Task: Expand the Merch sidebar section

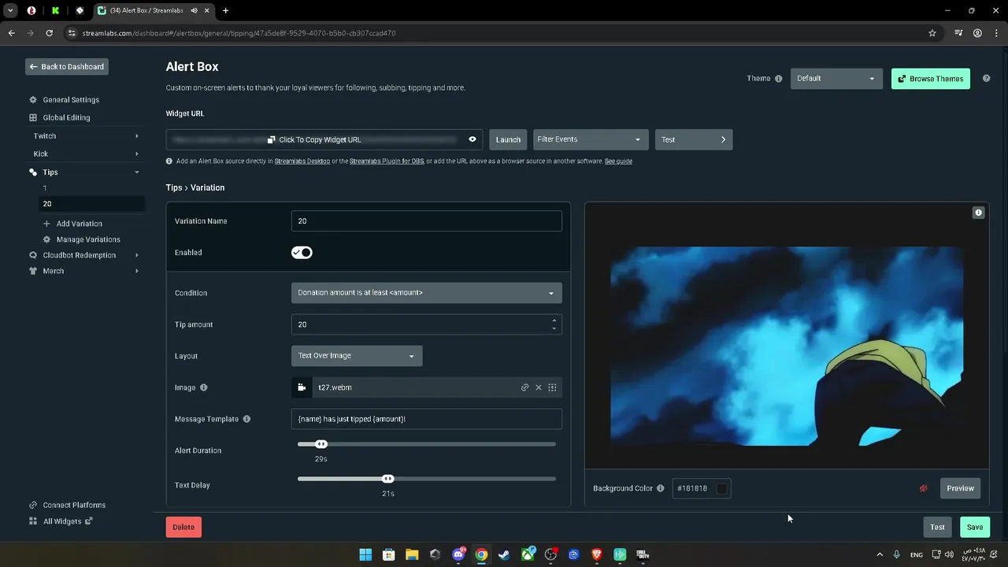Action: point(136,271)
